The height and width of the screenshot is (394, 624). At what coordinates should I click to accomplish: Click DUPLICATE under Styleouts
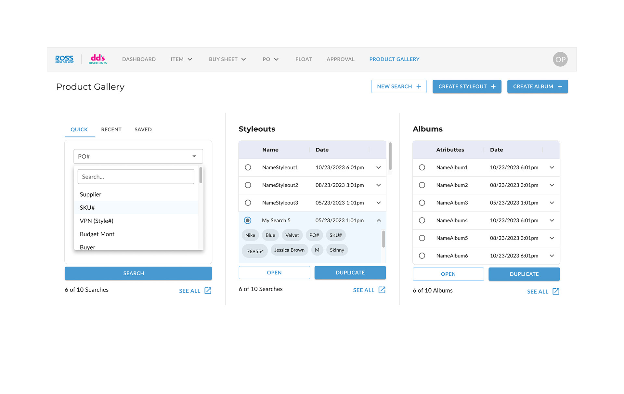pos(350,272)
